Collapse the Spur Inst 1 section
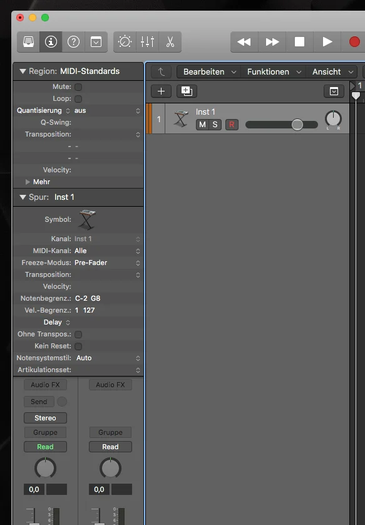Image resolution: width=365 pixels, height=525 pixels. click(x=23, y=197)
